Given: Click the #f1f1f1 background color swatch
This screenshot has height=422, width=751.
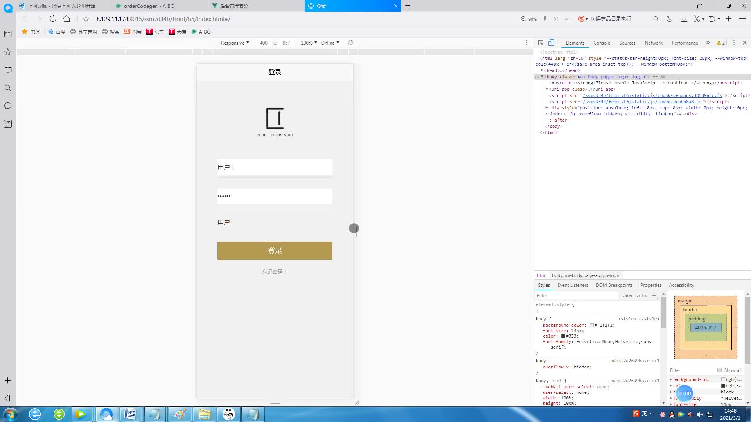Looking at the screenshot, I should coord(592,325).
